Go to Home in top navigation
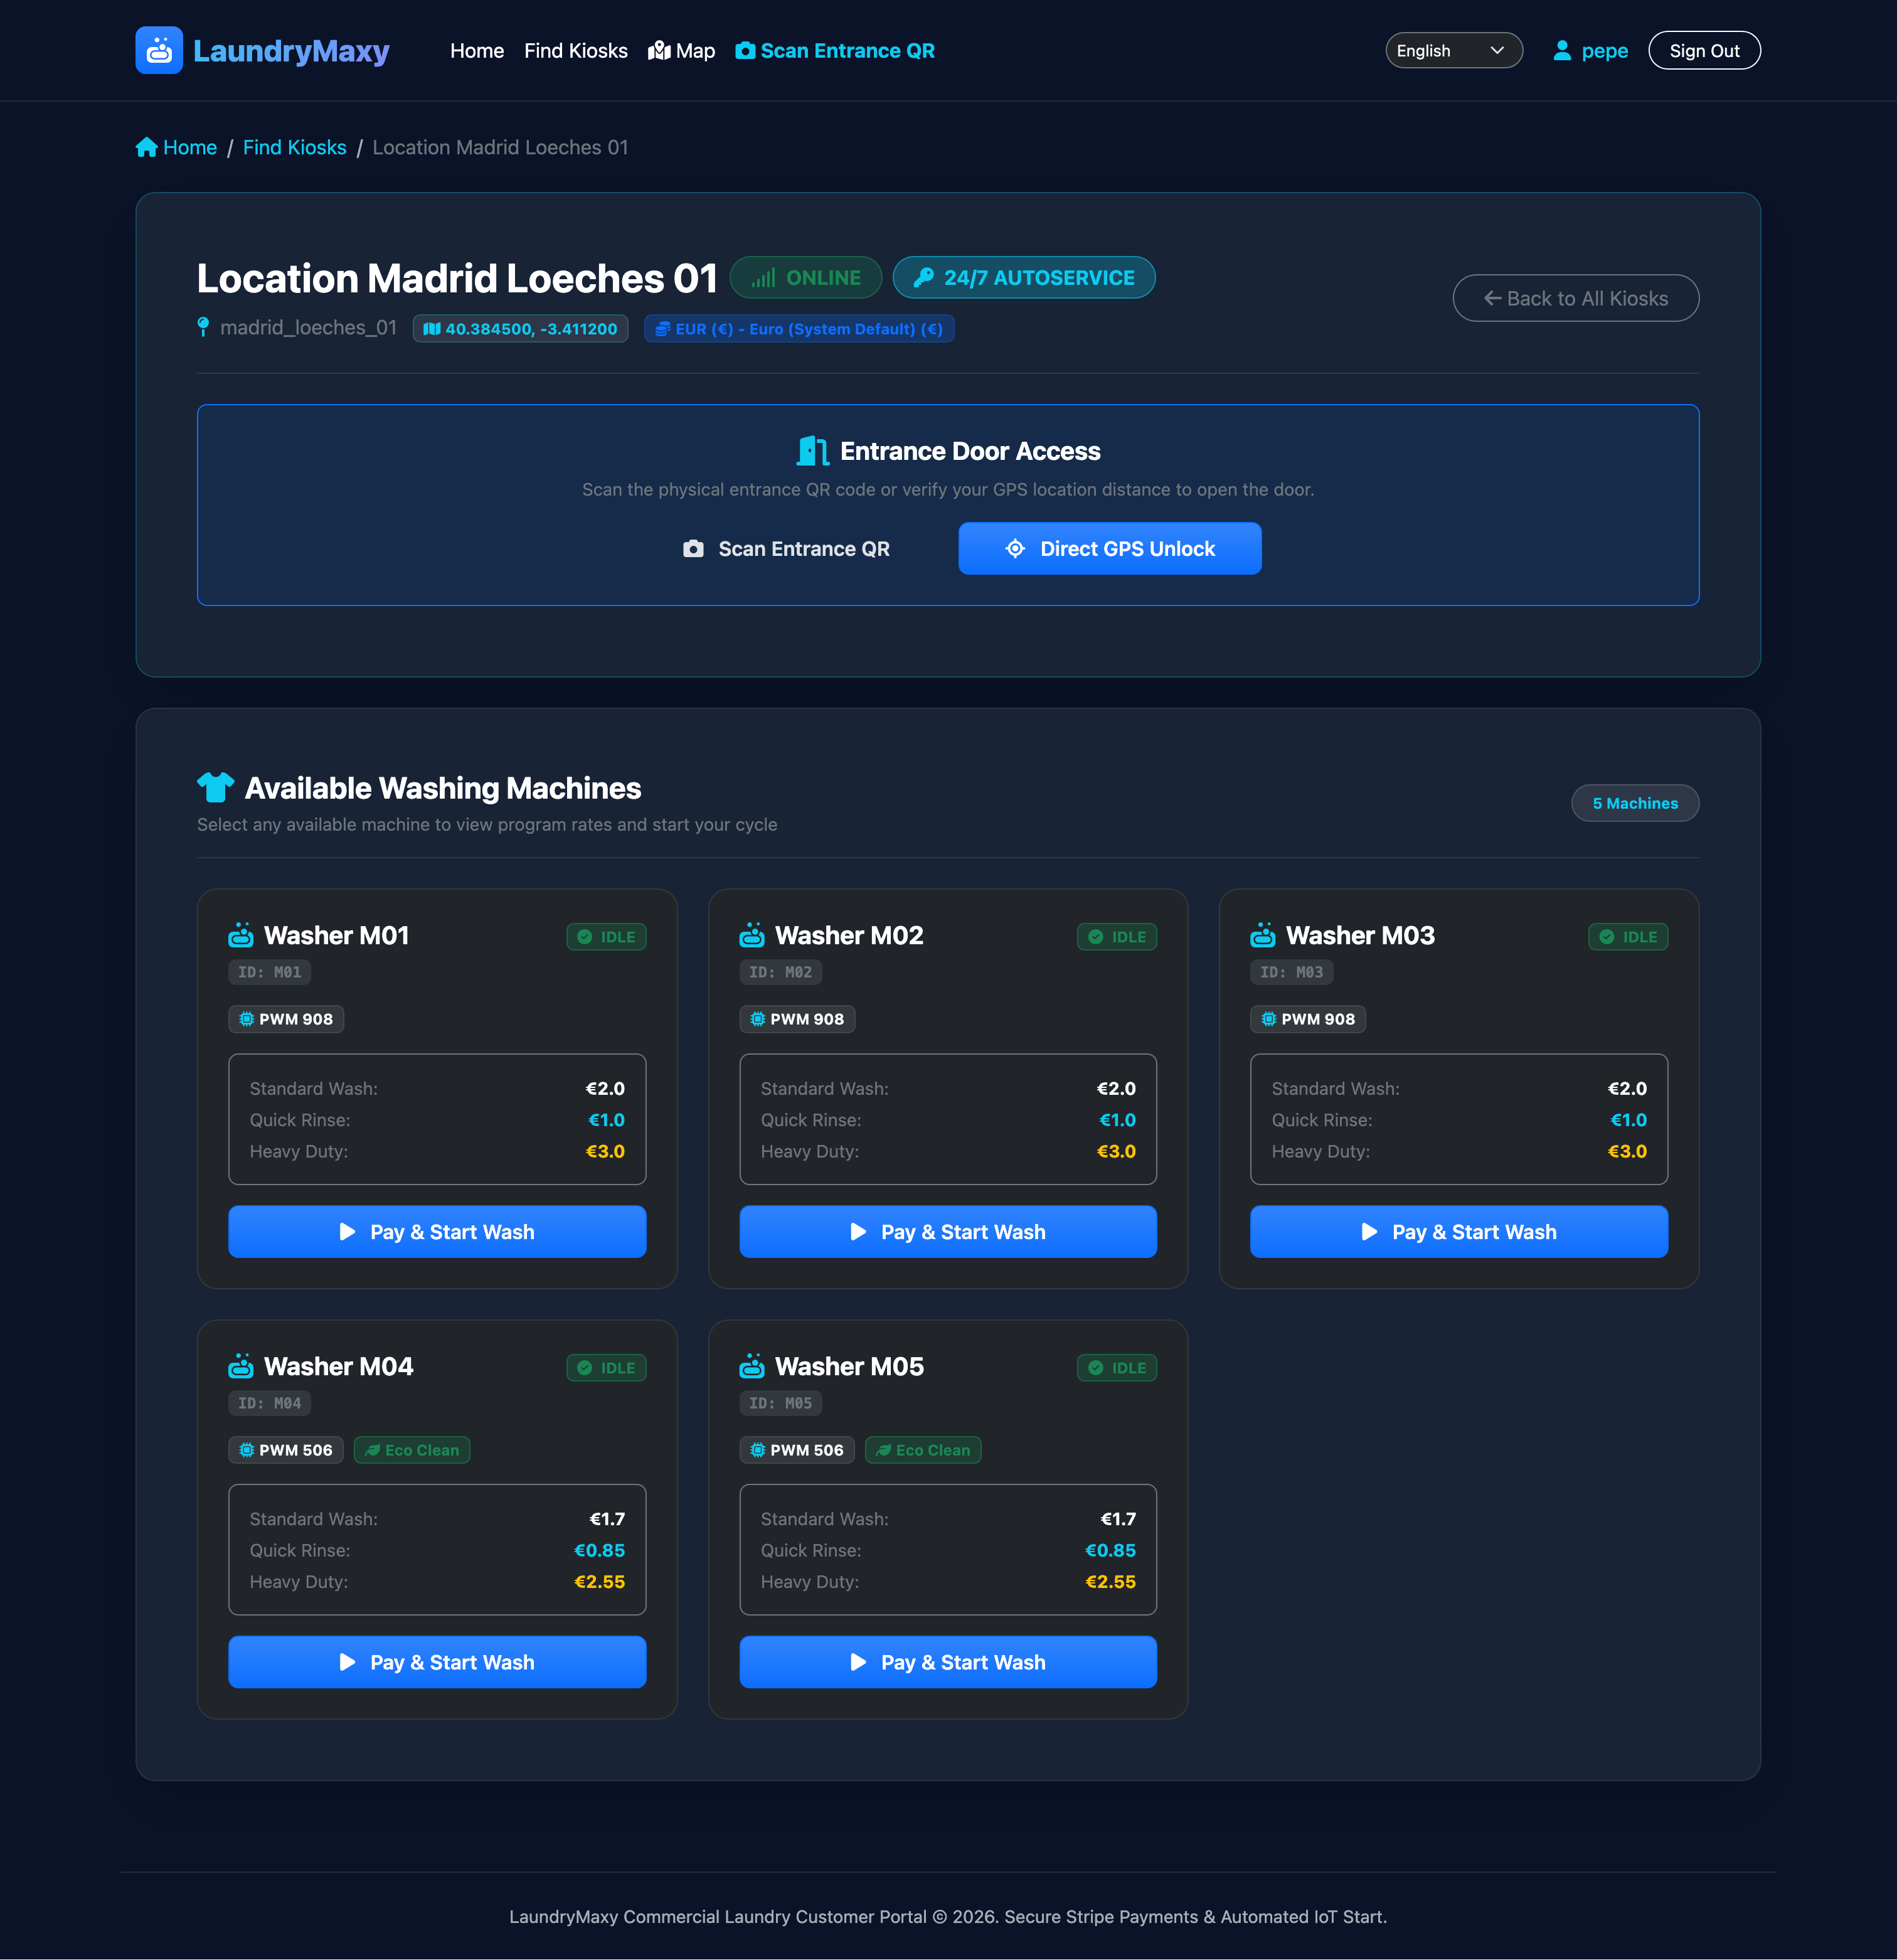1897x1960 pixels. (x=477, y=51)
